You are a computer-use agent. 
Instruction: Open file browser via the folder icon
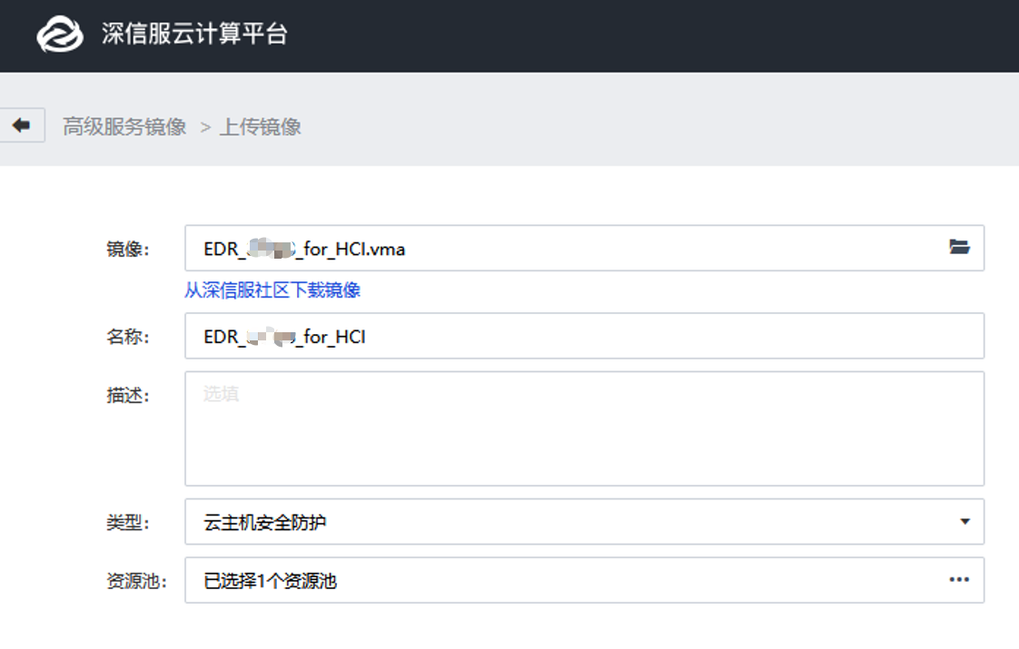959,247
